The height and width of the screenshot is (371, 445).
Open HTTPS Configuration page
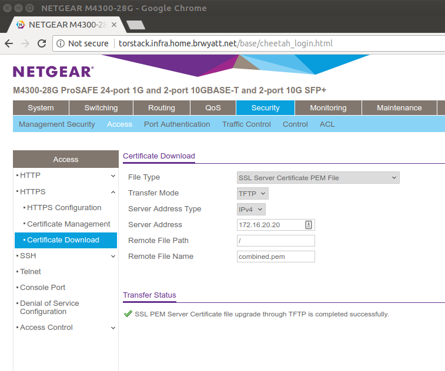coord(64,208)
